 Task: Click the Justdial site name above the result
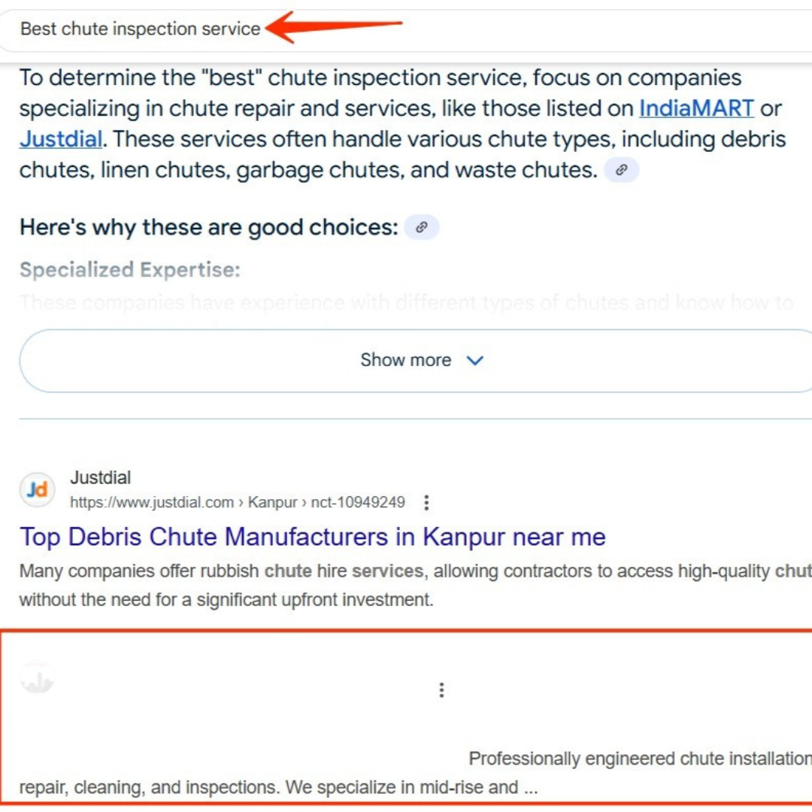[101, 477]
